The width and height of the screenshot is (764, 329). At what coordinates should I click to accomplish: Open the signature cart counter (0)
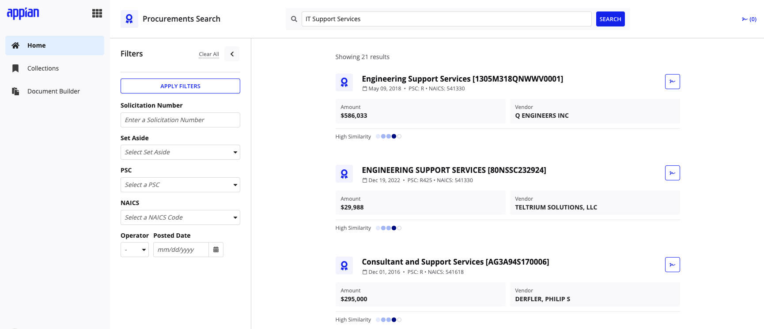click(749, 19)
